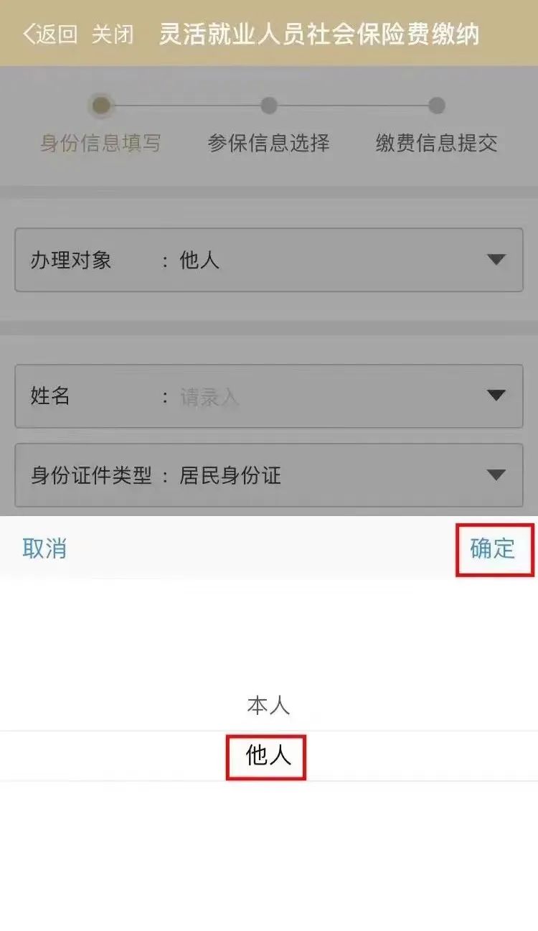The image size is (538, 931).
Task: Expand the 姓名 dropdown arrow
Action: pyautogui.click(x=496, y=396)
